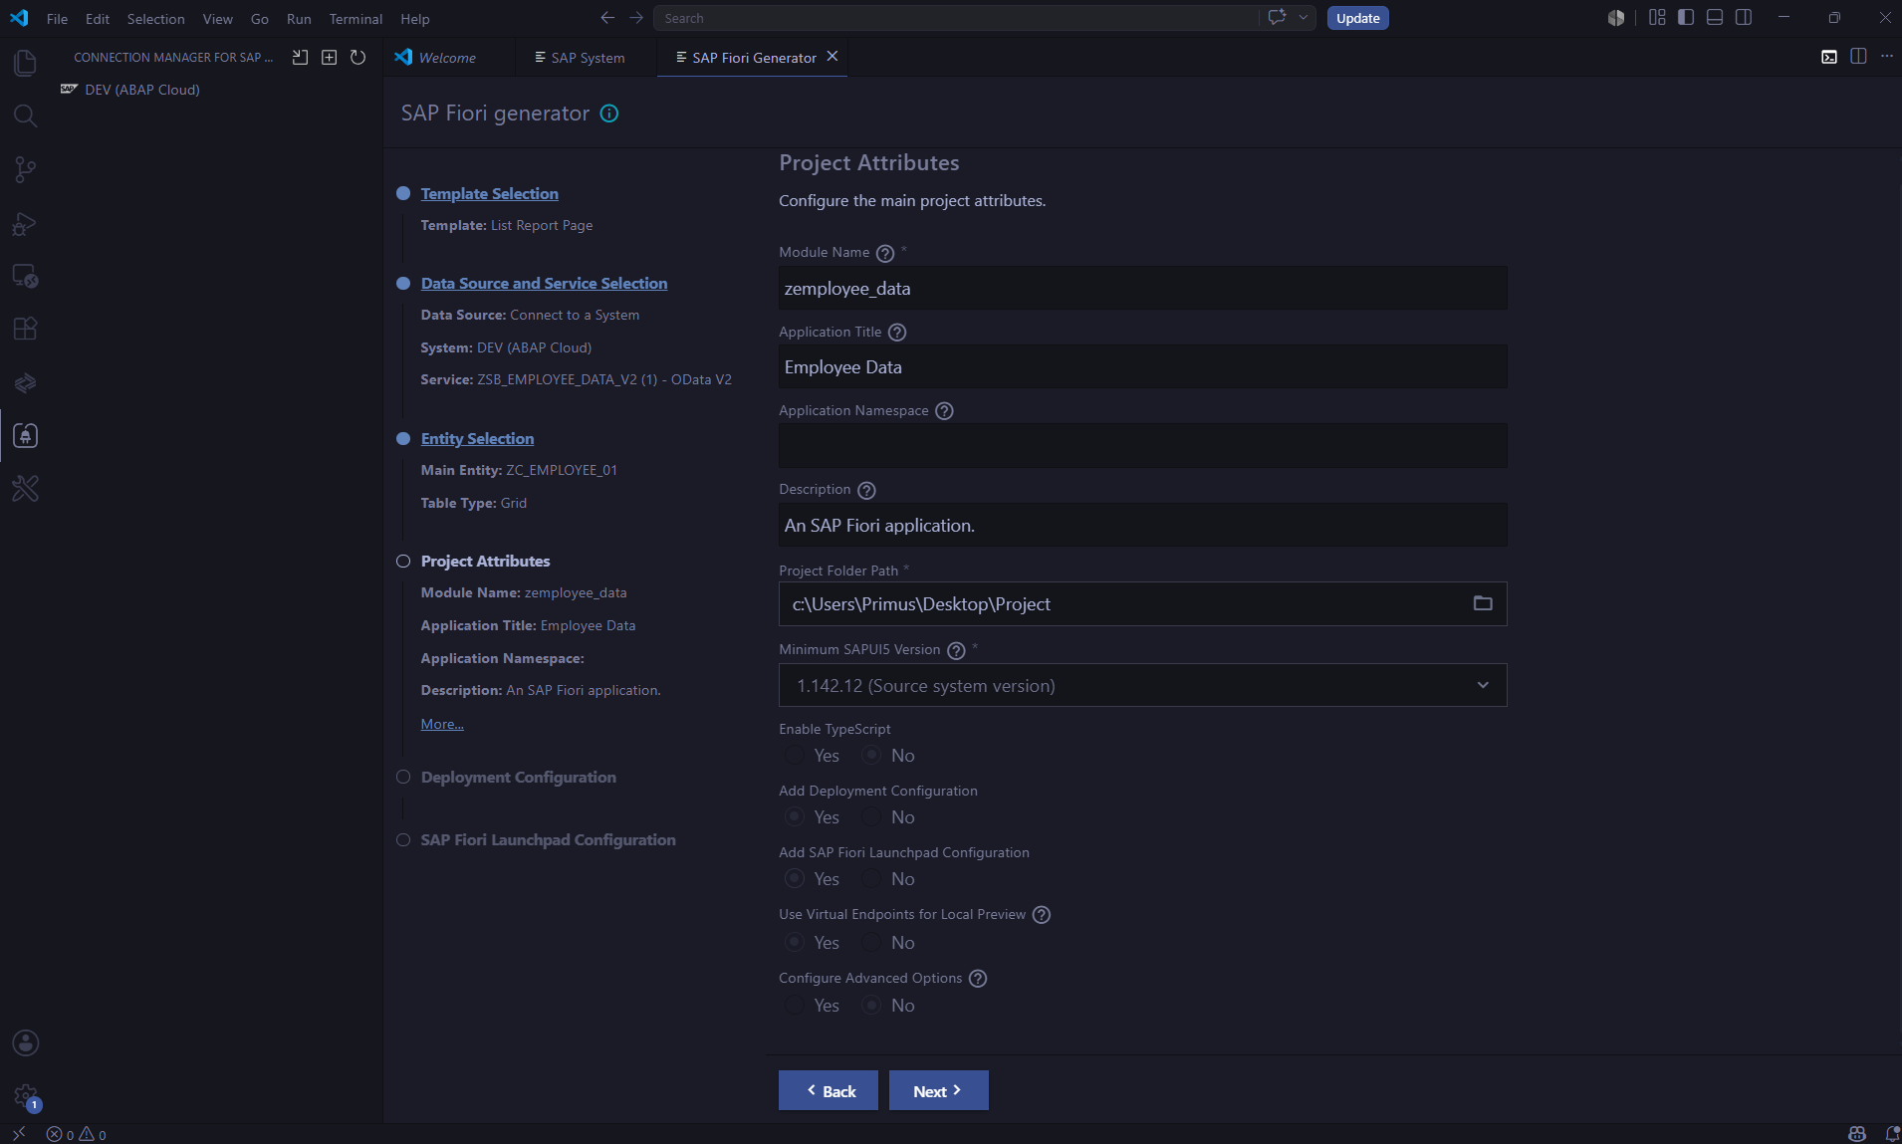The width and height of the screenshot is (1902, 1144).
Task: Open Connection Manager for SAP icon
Action: [x=25, y=435]
